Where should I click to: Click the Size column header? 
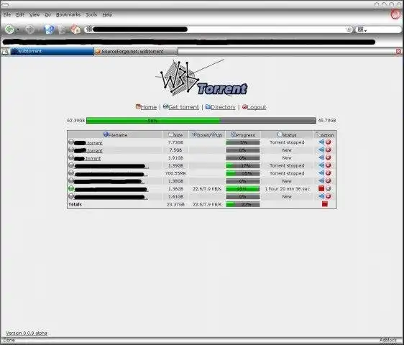coord(175,134)
